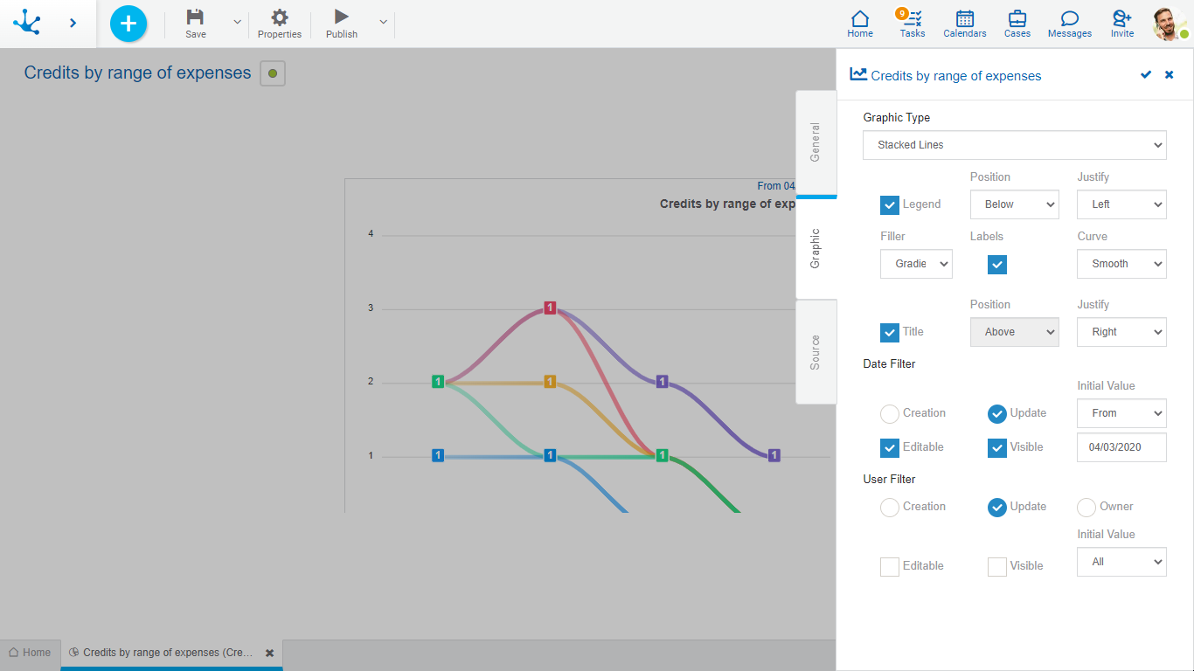
Task: Click the Publish play icon
Action: [342, 17]
